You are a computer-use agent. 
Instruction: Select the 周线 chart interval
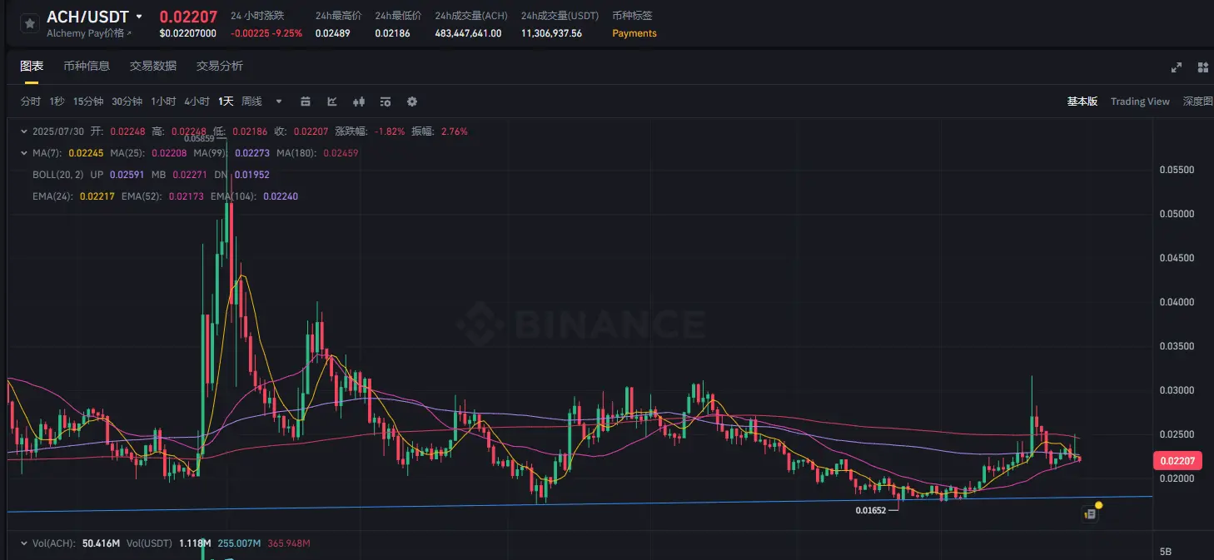251,102
